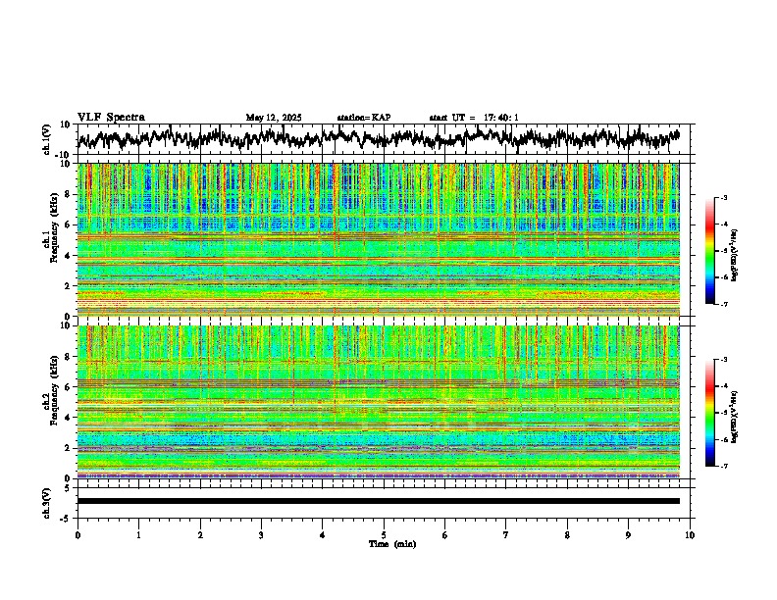Click the ch.1 spectrogram color scale bar

tap(709, 251)
